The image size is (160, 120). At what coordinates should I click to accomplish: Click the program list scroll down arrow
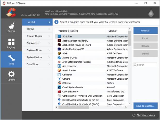[x=130, y=104]
